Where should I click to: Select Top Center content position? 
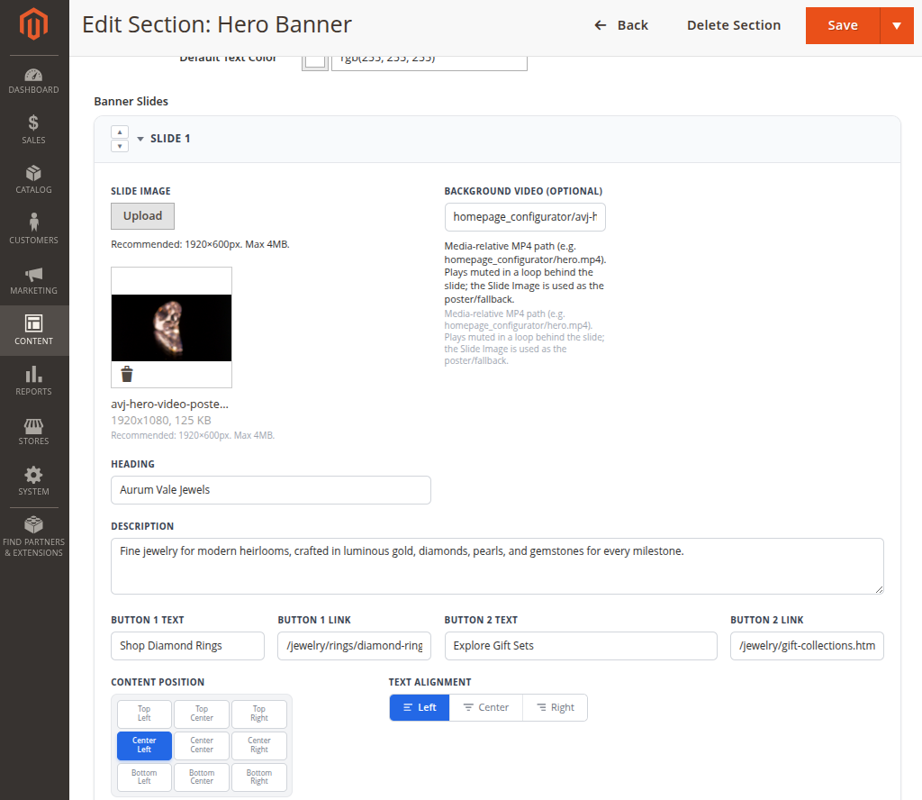(x=202, y=714)
